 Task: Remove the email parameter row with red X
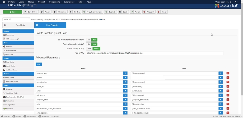click(x=228, y=91)
